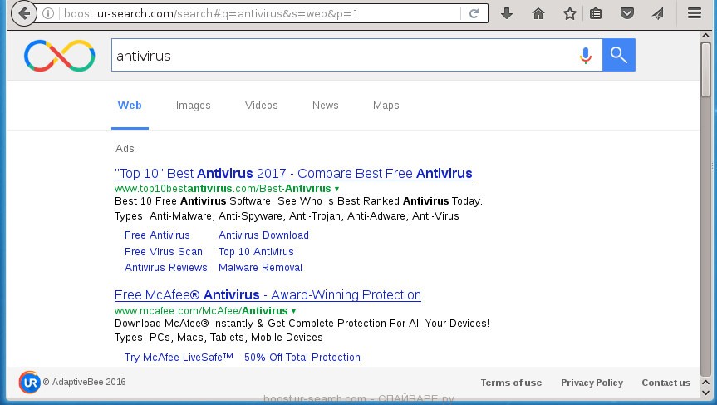Click the page's vertical scrollbar
This screenshot has height=405, width=717.
click(705, 208)
